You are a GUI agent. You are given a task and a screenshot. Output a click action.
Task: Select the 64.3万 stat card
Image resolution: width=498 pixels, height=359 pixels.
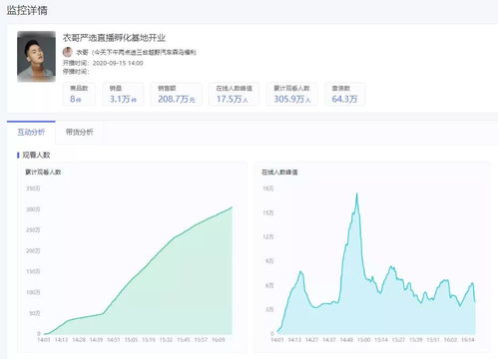[x=345, y=94]
